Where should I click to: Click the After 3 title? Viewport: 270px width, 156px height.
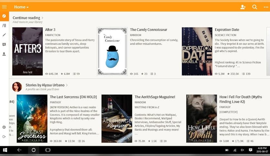click(x=50, y=30)
